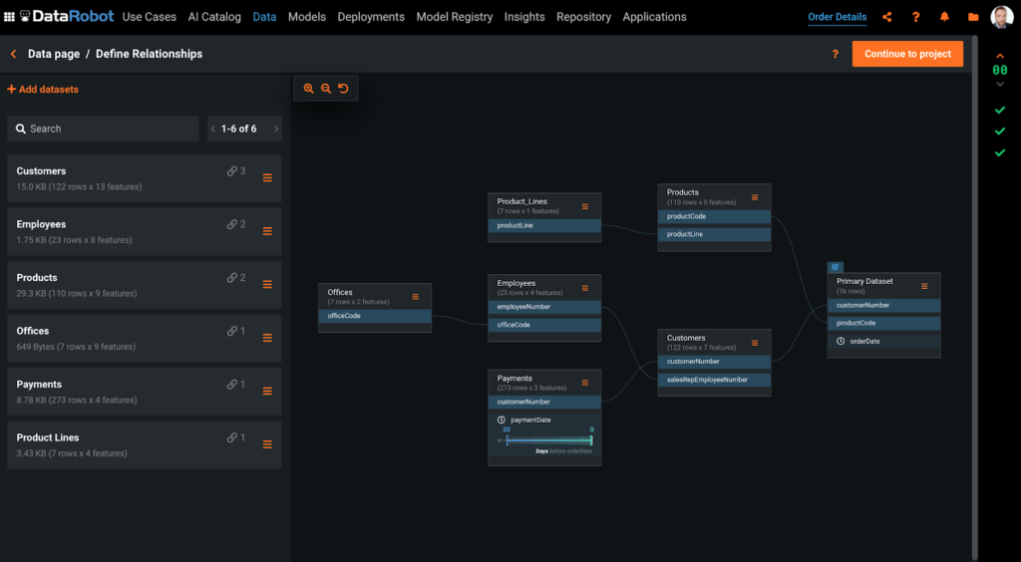The image size is (1021, 562).
Task: Open menu for Offices in sidebar
Action: click(x=267, y=338)
